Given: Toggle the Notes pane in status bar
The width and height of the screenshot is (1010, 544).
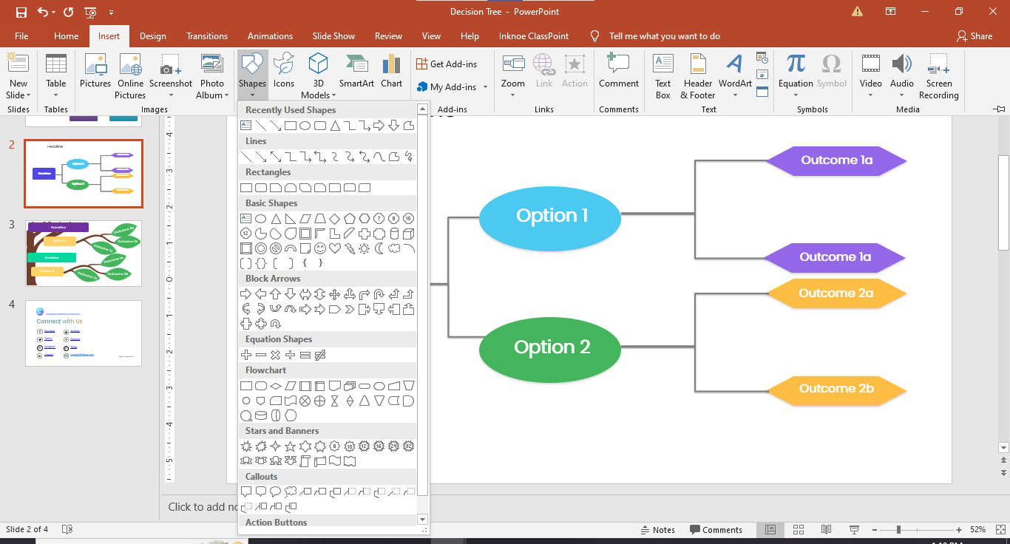Looking at the screenshot, I should click(x=657, y=529).
